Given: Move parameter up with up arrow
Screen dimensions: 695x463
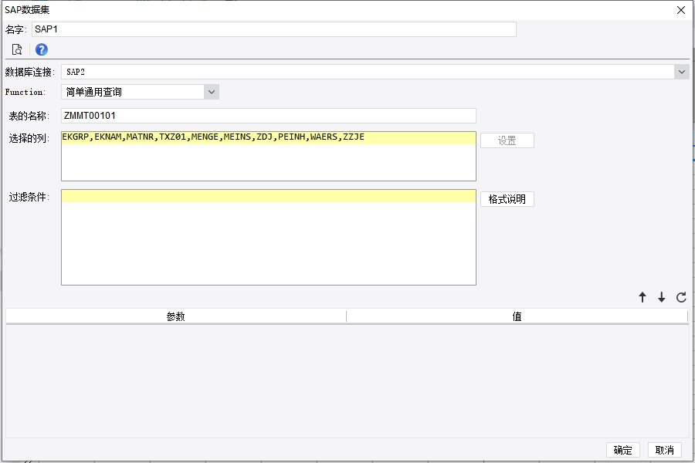Looking at the screenshot, I should [642, 297].
